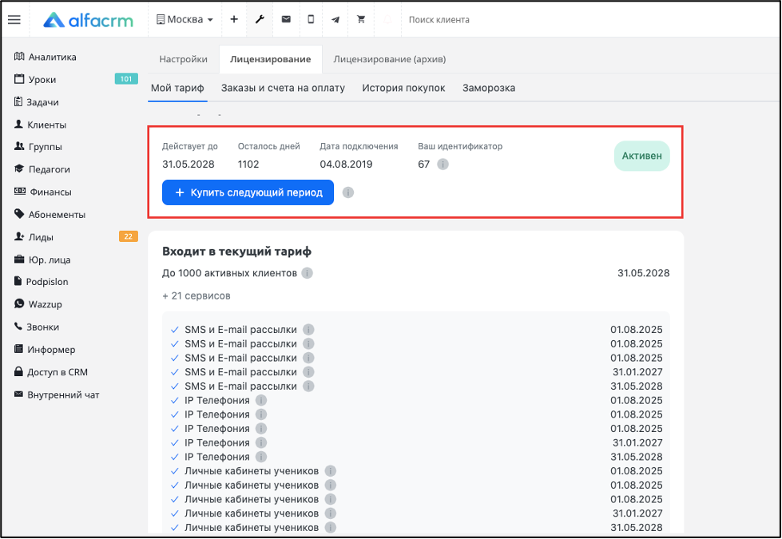
Task: Click info icon after До 1000 активных клиентов
Action: tap(308, 273)
